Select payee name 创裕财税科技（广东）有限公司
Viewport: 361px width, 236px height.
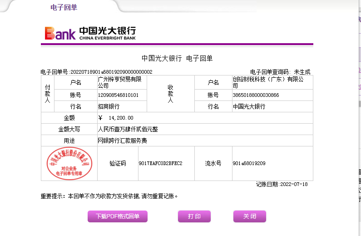268,82
